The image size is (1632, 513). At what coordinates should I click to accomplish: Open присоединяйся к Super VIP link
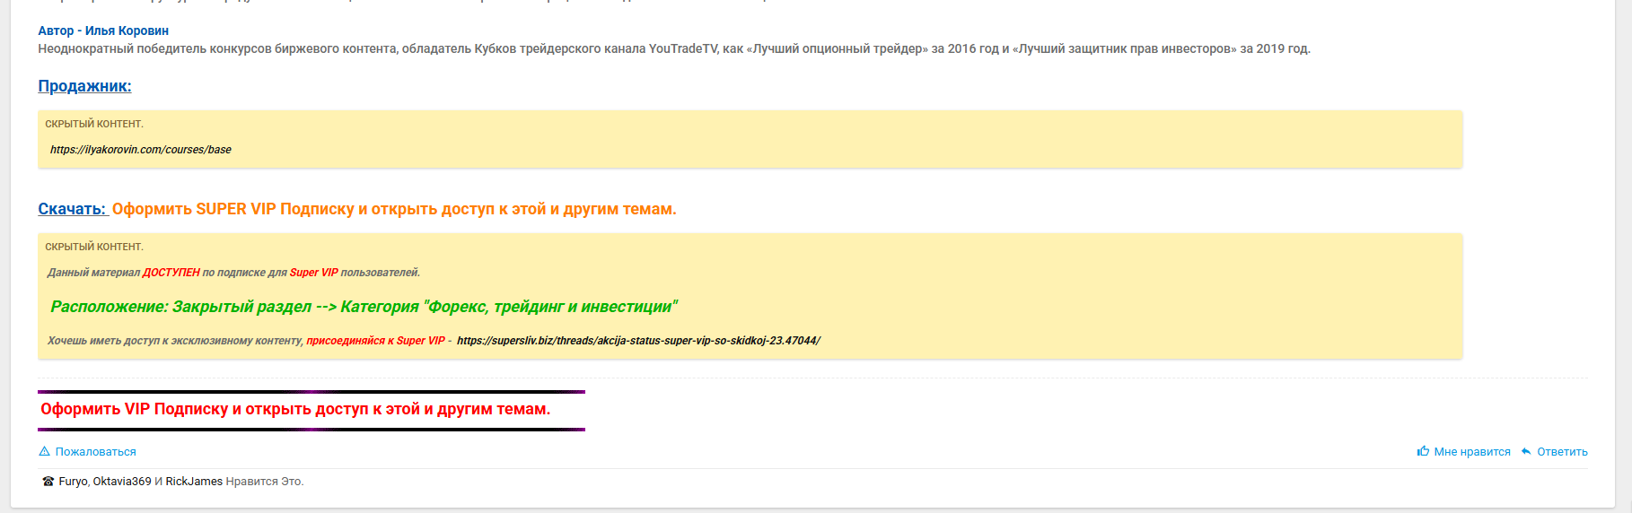click(x=375, y=341)
